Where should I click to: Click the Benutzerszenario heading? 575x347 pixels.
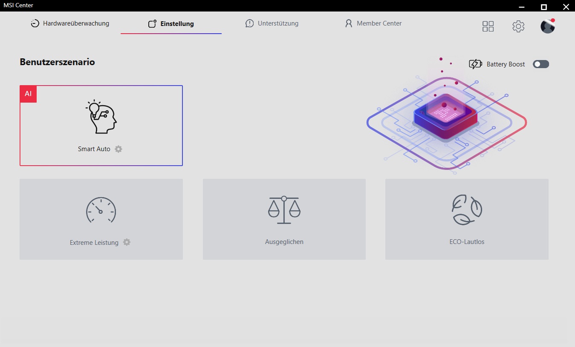pyautogui.click(x=57, y=62)
